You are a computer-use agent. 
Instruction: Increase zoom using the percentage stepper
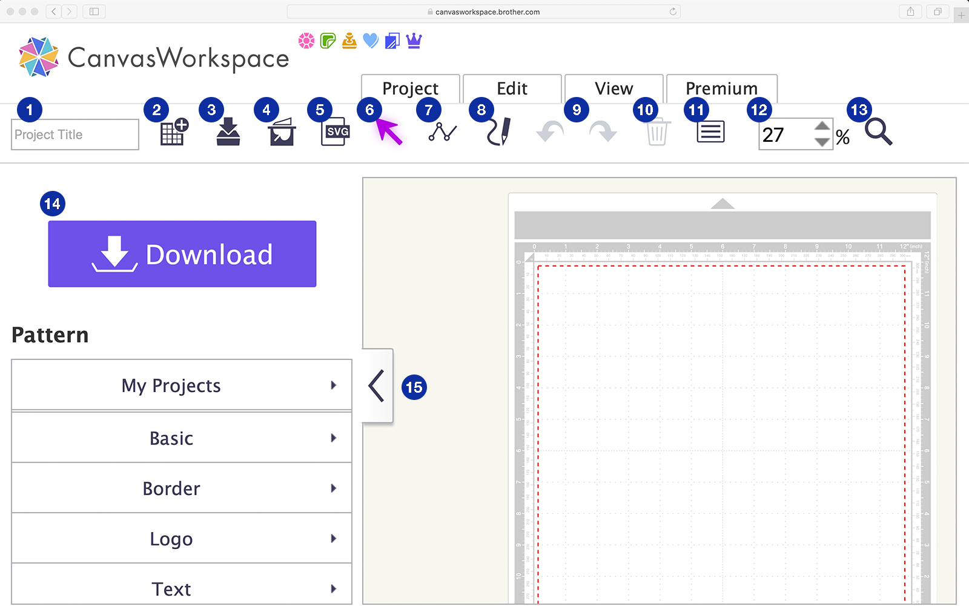point(821,126)
